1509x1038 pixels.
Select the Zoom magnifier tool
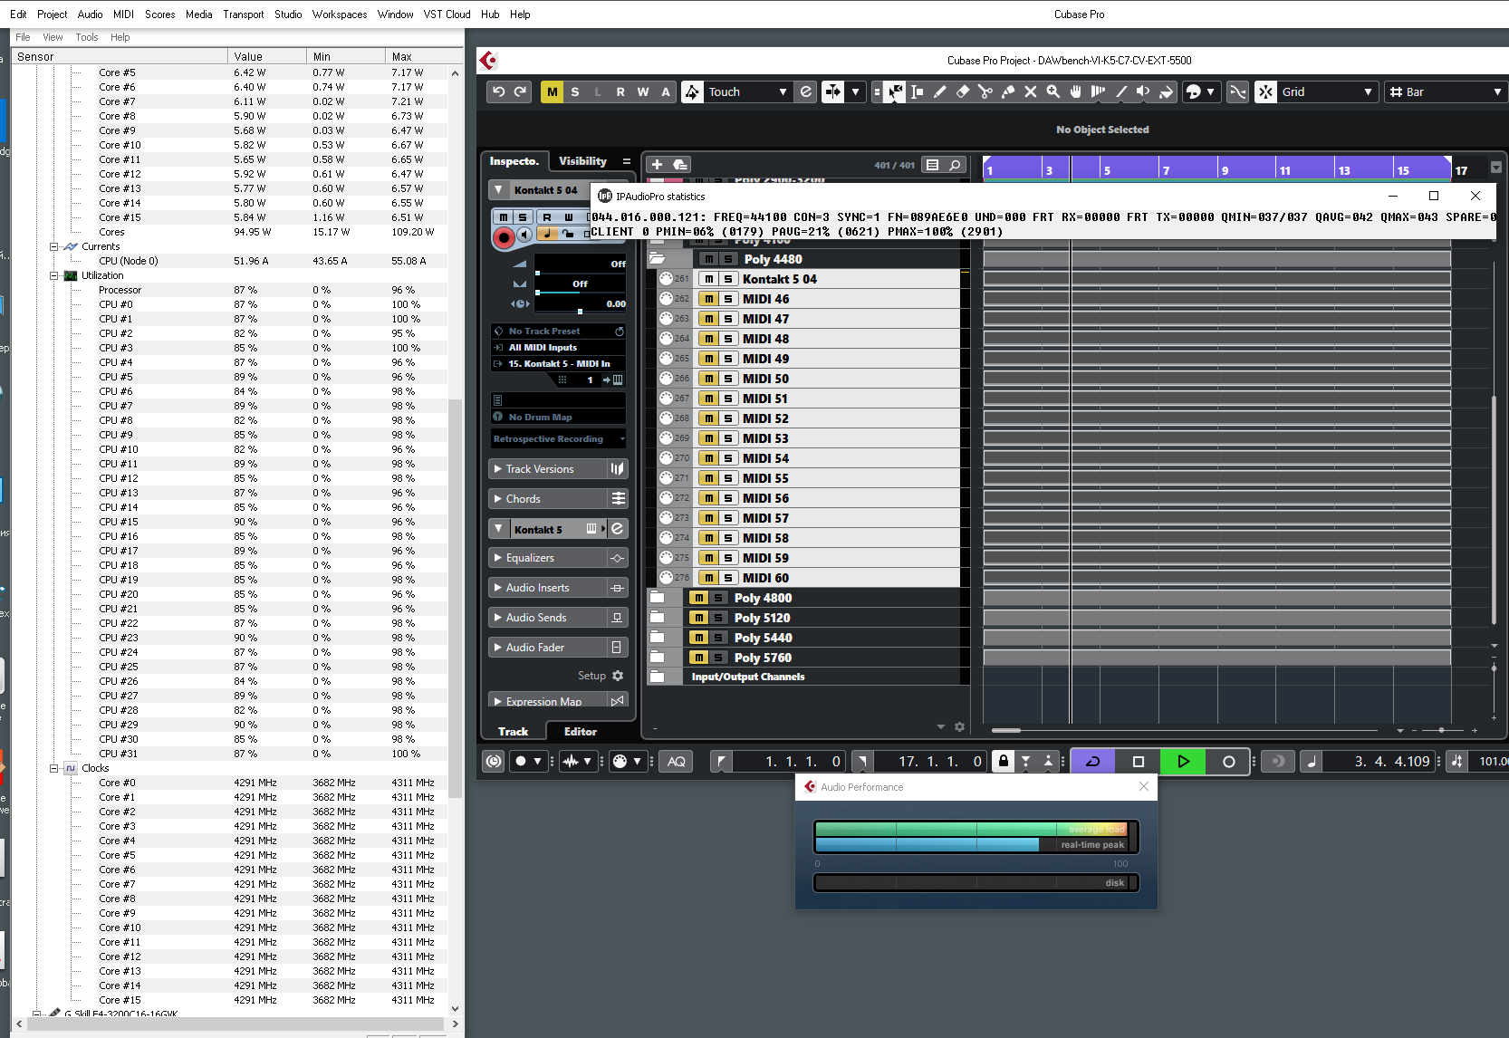(x=1052, y=91)
